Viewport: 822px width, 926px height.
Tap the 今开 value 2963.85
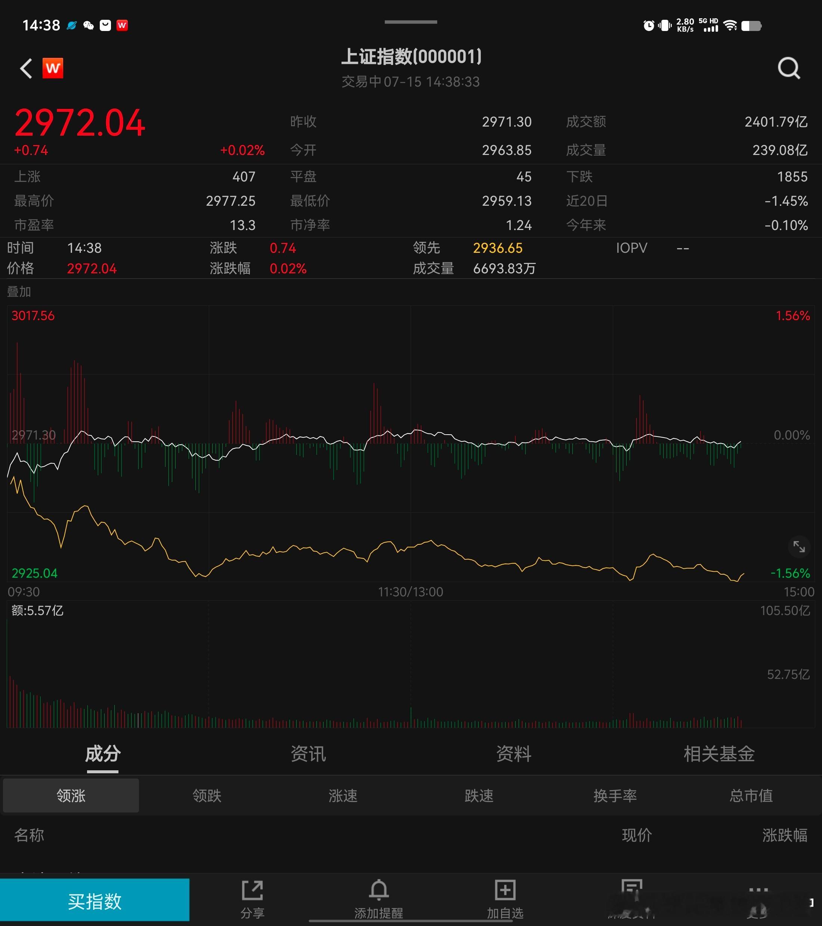pos(506,150)
